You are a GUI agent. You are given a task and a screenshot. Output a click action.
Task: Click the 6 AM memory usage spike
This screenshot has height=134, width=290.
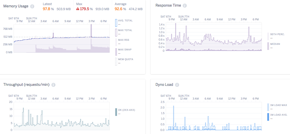pos(53,35)
